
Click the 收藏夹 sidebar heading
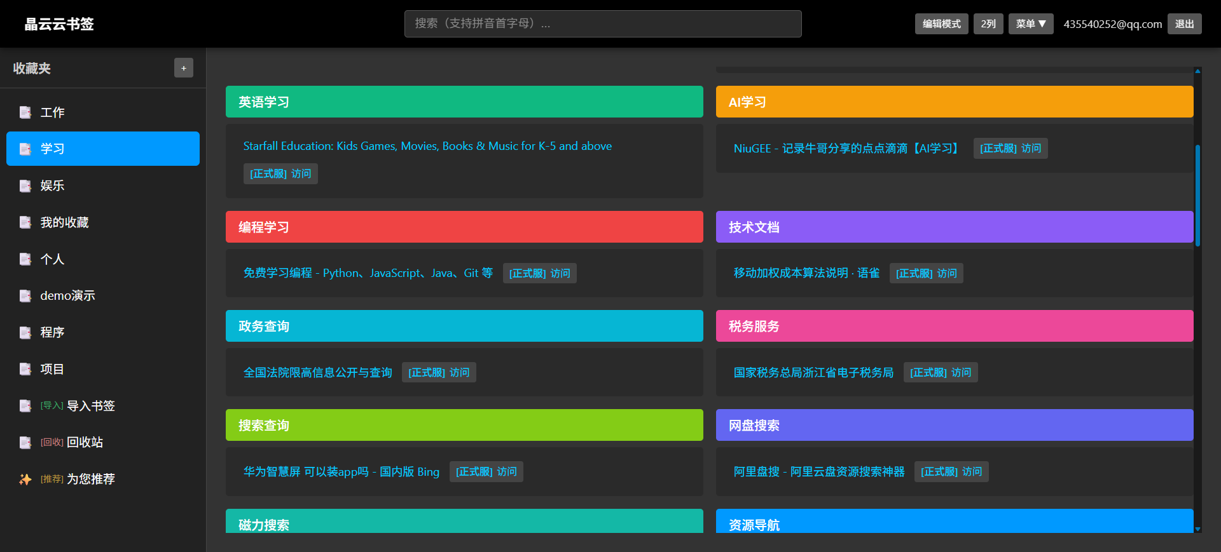(32, 68)
